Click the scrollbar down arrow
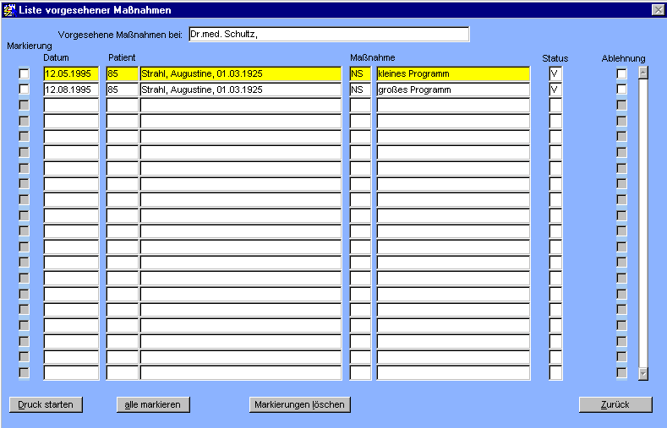The width and height of the screenshot is (667, 428). point(643,373)
